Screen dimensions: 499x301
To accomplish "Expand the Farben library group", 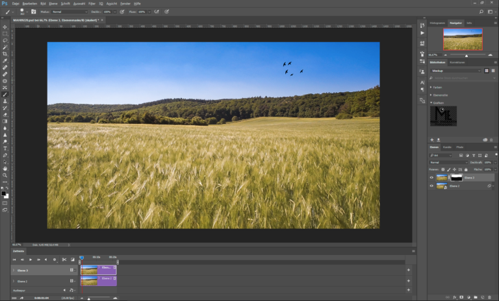I will 431,87.
